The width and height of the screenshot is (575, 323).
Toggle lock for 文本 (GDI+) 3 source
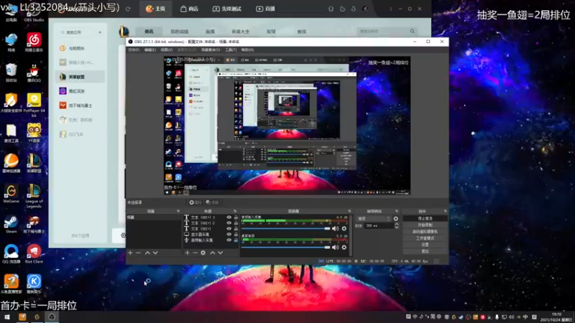coord(236,217)
